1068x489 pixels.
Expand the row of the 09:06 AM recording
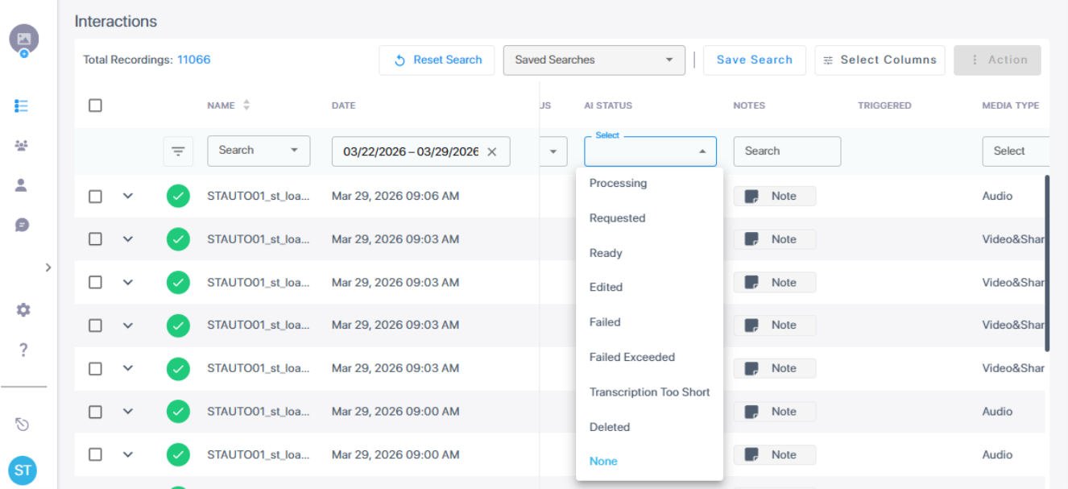[x=128, y=197]
